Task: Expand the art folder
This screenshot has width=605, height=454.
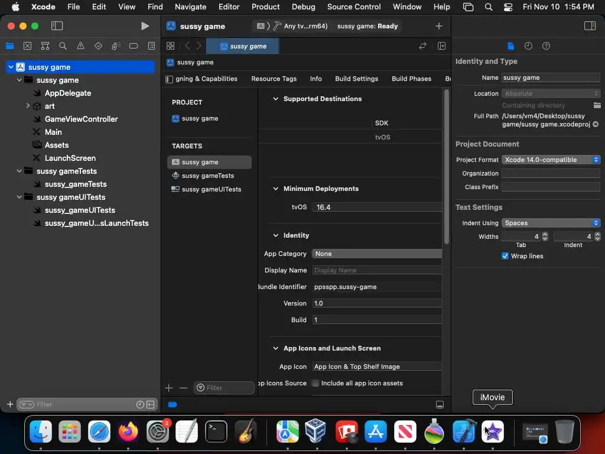Action: coord(27,106)
